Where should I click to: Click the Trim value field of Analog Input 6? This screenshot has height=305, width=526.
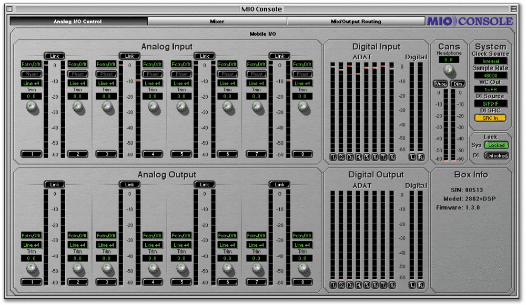point(227,97)
